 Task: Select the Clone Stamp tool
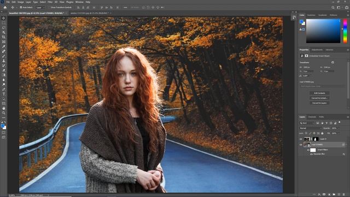(4, 61)
